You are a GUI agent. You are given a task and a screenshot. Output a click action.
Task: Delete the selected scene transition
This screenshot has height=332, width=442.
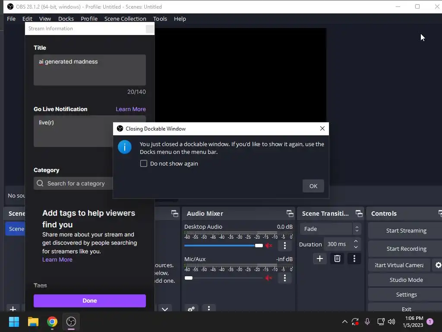337,259
